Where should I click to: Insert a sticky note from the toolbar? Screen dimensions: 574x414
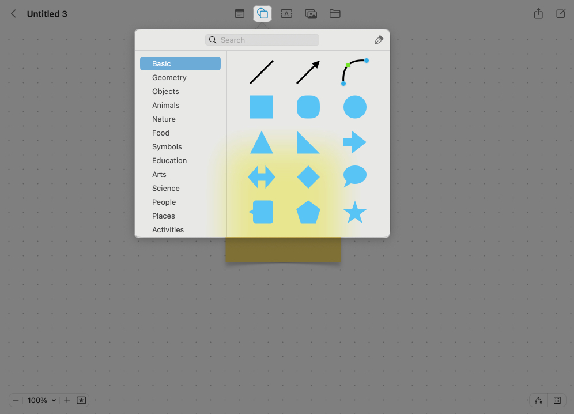240,13
